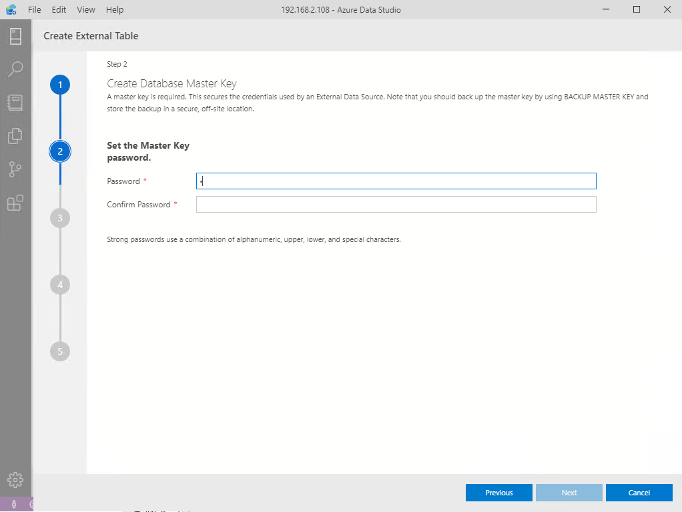Click the Confirm Password field
This screenshot has width=682, height=512.
click(x=396, y=205)
